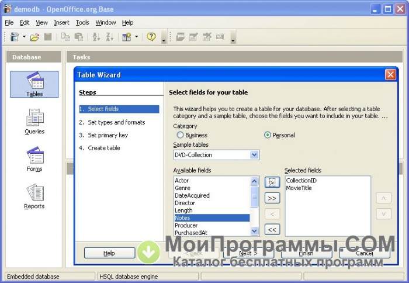Click the wizard Help button

tap(110, 253)
